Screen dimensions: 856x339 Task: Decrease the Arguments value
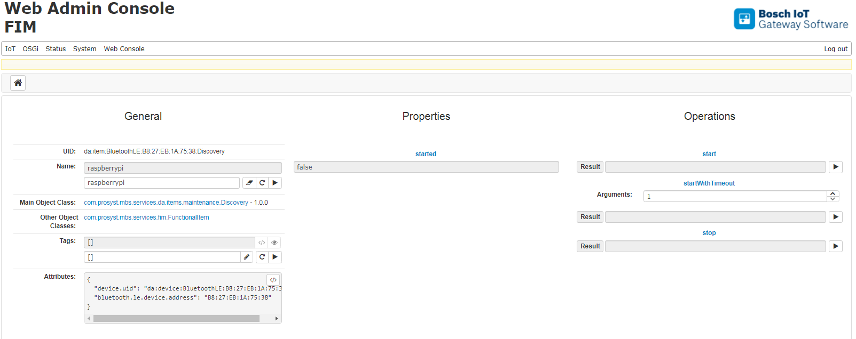833,199
